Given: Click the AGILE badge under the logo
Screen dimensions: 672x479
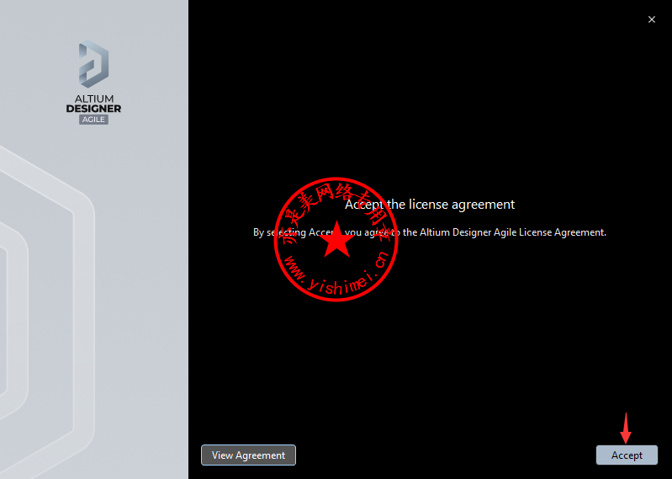Looking at the screenshot, I should click(x=93, y=120).
